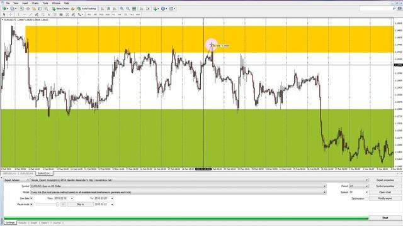Open the Skip to date picker
The width and height of the screenshot is (403, 226).
[112, 205]
